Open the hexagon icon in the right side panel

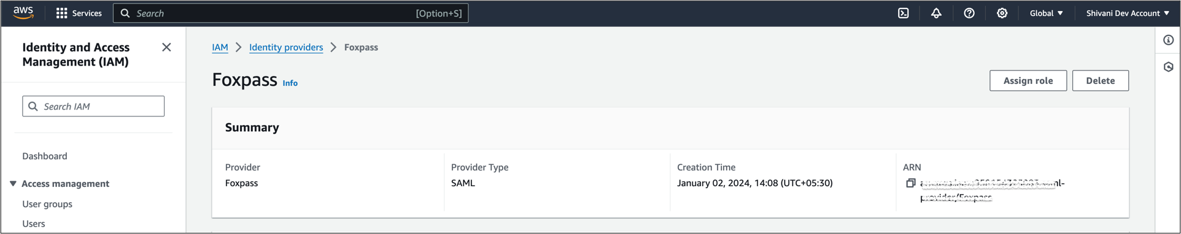coord(1168,67)
